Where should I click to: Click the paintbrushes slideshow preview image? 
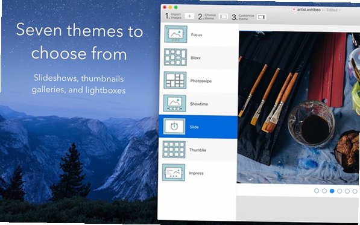pyautogui.click(x=298, y=108)
